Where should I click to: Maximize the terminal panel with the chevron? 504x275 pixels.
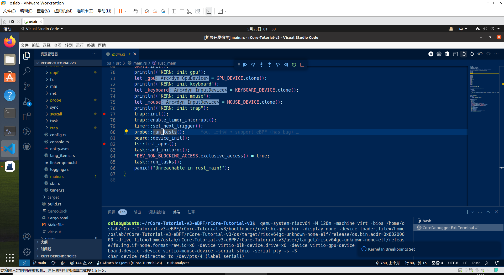[x=488, y=212]
